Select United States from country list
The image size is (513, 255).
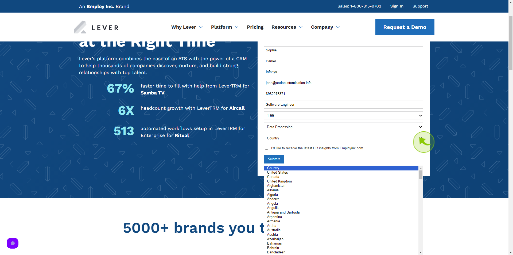click(341, 173)
